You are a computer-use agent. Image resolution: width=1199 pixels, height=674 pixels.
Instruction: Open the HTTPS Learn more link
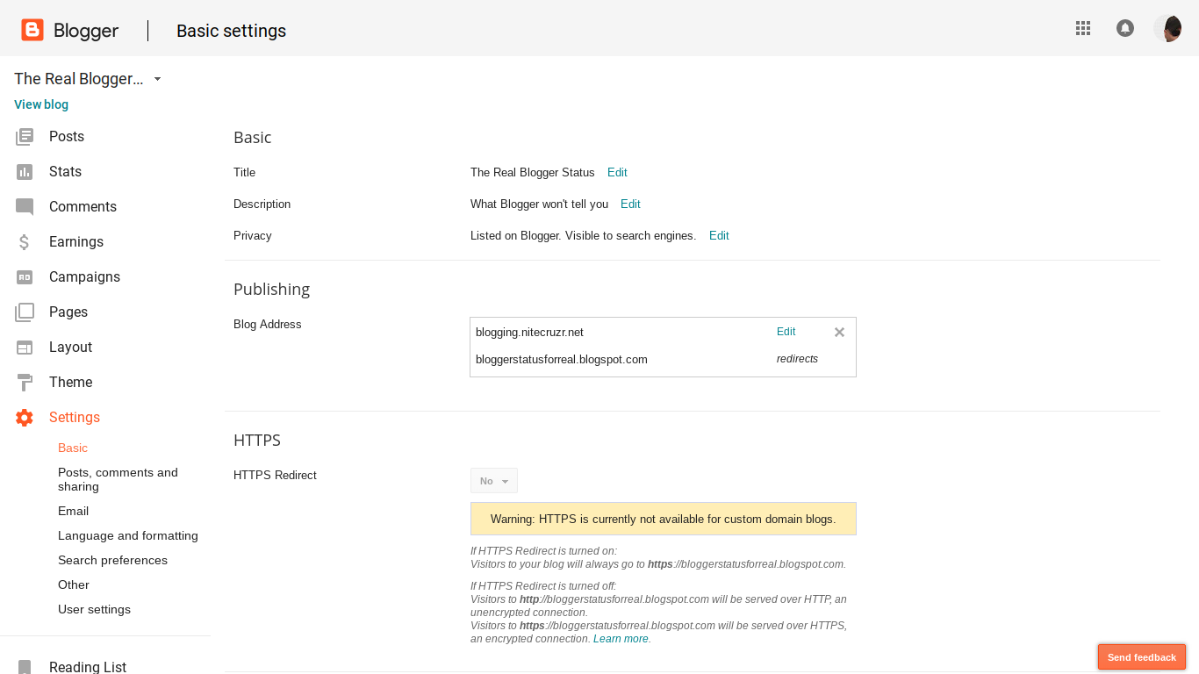621,639
